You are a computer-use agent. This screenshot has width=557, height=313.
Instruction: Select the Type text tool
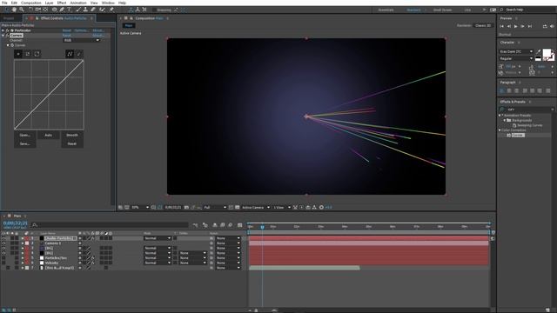[70, 10]
